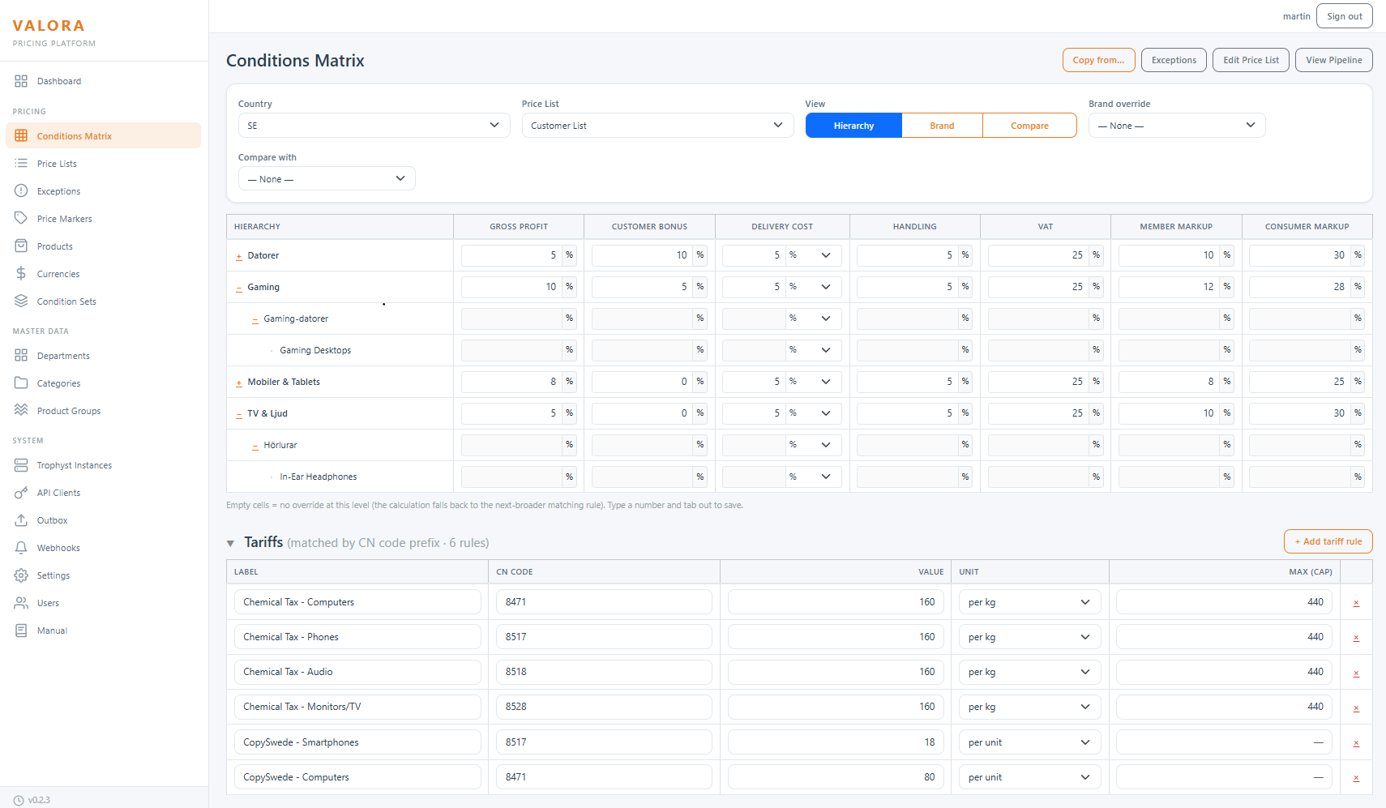This screenshot has height=808, width=1386.
Task: Open Dashboard from sidebar icon
Action: (21, 81)
